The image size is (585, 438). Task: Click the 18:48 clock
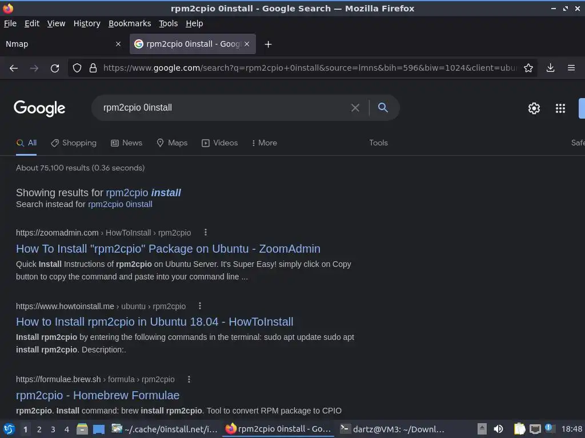tap(571, 429)
